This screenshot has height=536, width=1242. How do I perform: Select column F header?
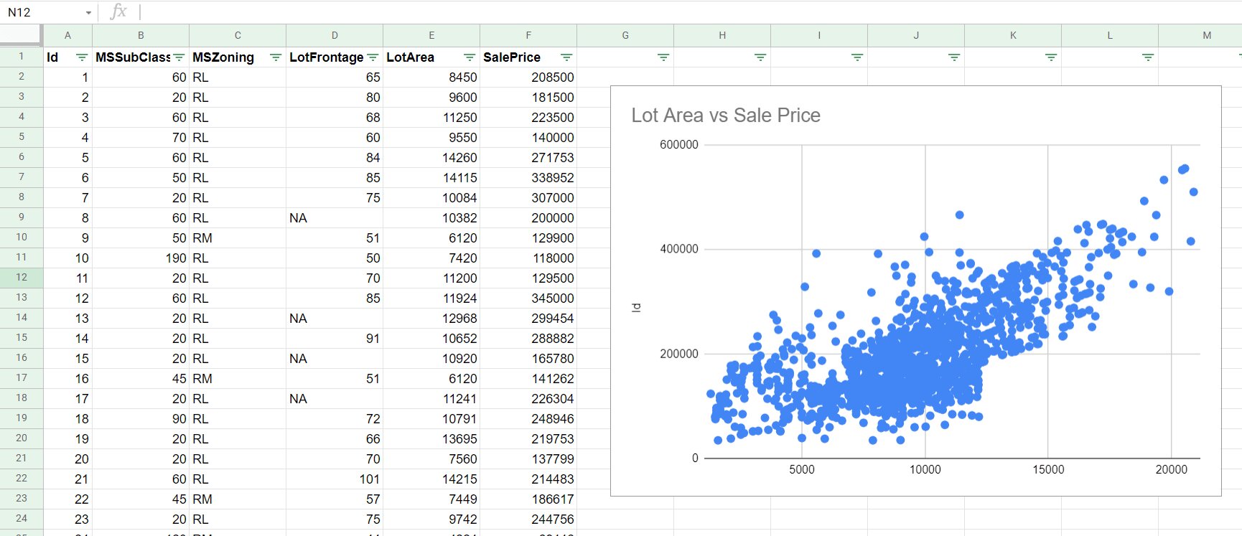[x=528, y=35]
